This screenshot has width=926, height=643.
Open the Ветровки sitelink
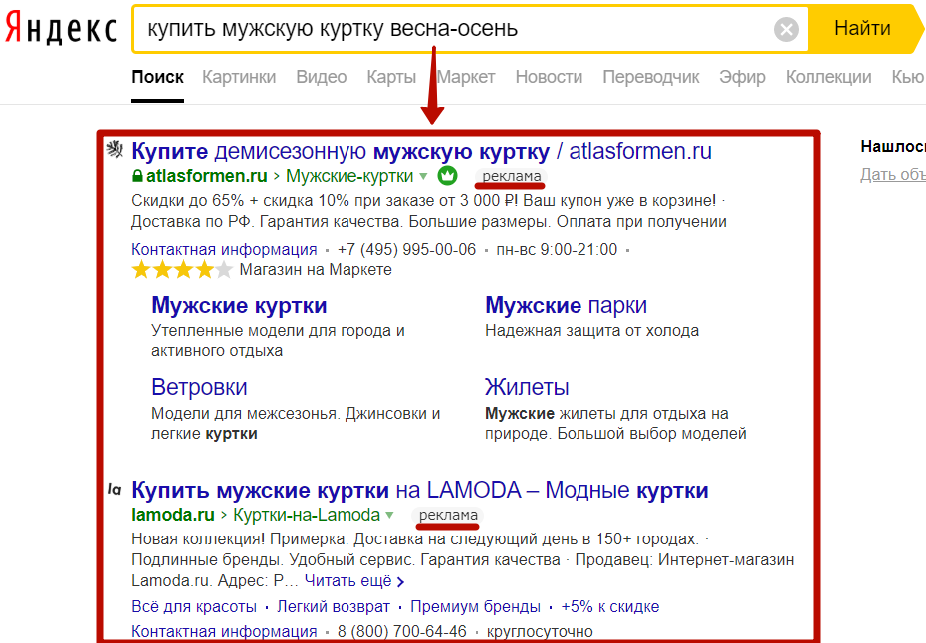click(199, 387)
